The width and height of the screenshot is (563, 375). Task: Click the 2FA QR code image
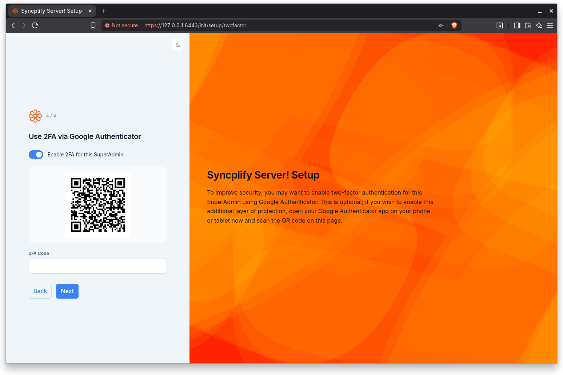(x=98, y=205)
